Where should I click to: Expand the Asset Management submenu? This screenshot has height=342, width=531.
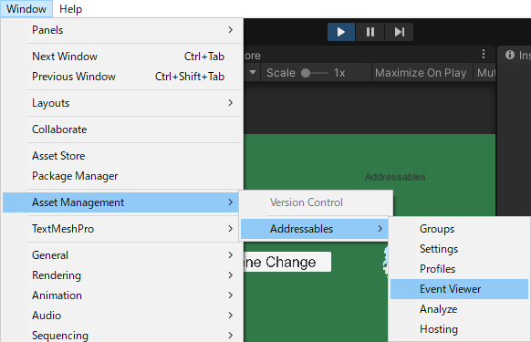coord(121,202)
